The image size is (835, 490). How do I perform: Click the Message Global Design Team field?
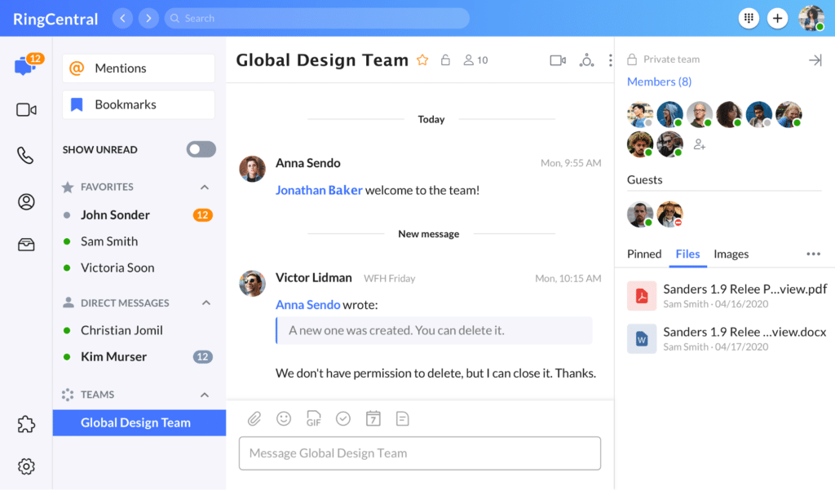pyautogui.click(x=419, y=453)
